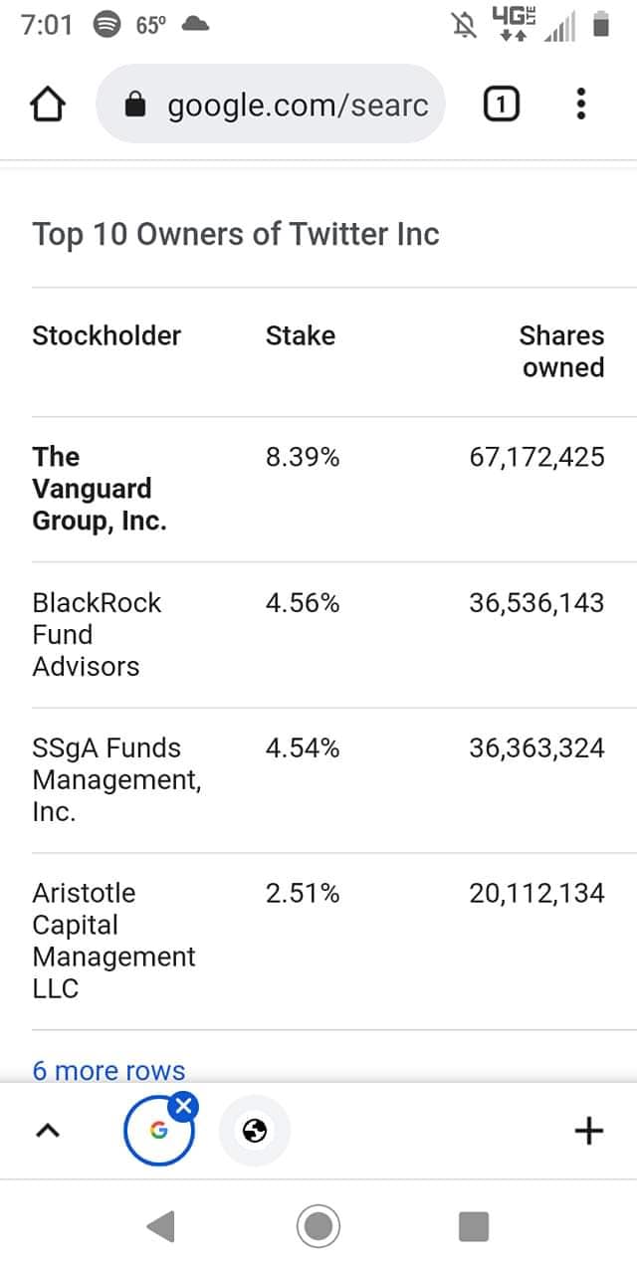Open recent apps with the square button
The width and height of the screenshot is (637, 1274).
[474, 1226]
